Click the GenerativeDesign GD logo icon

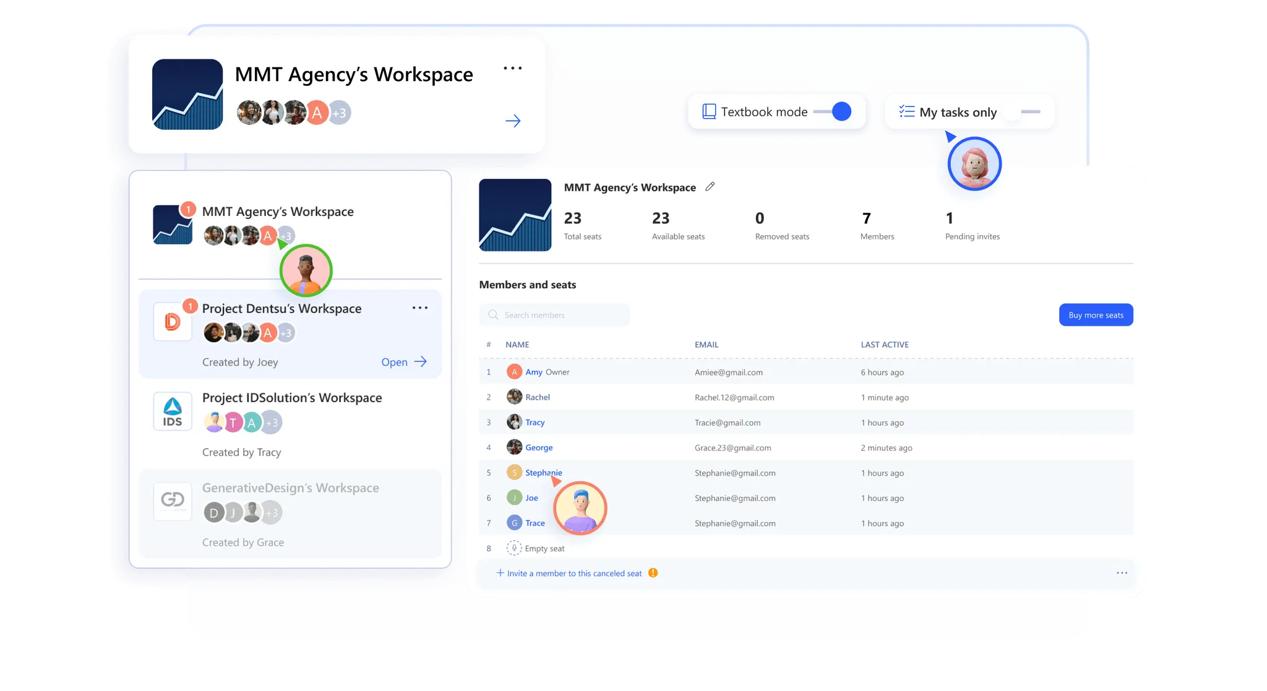point(173,500)
